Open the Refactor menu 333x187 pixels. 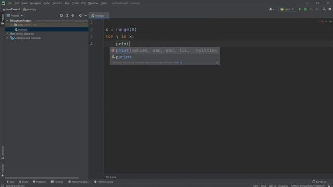point(57,3)
